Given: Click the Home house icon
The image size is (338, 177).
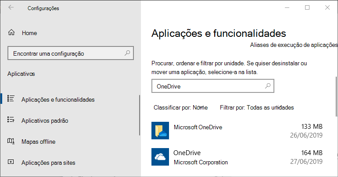Looking at the screenshot, I should click(11, 32).
